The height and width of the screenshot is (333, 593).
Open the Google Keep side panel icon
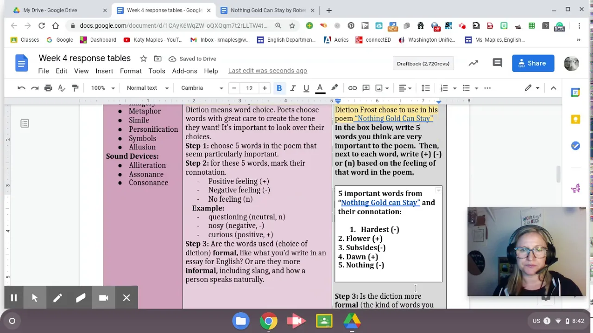tap(575, 119)
